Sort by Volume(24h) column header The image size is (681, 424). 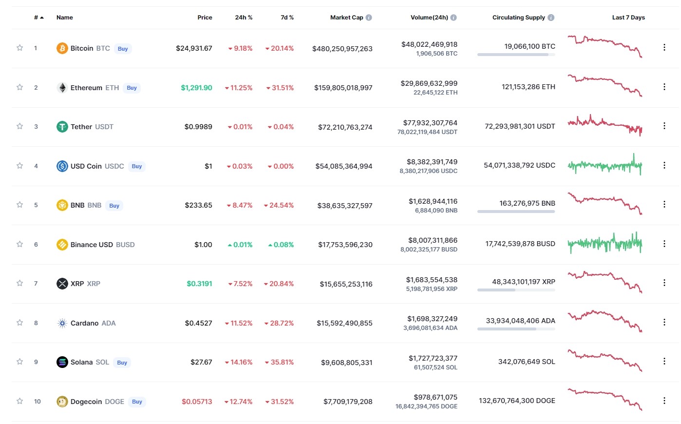pyautogui.click(x=429, y=18)
